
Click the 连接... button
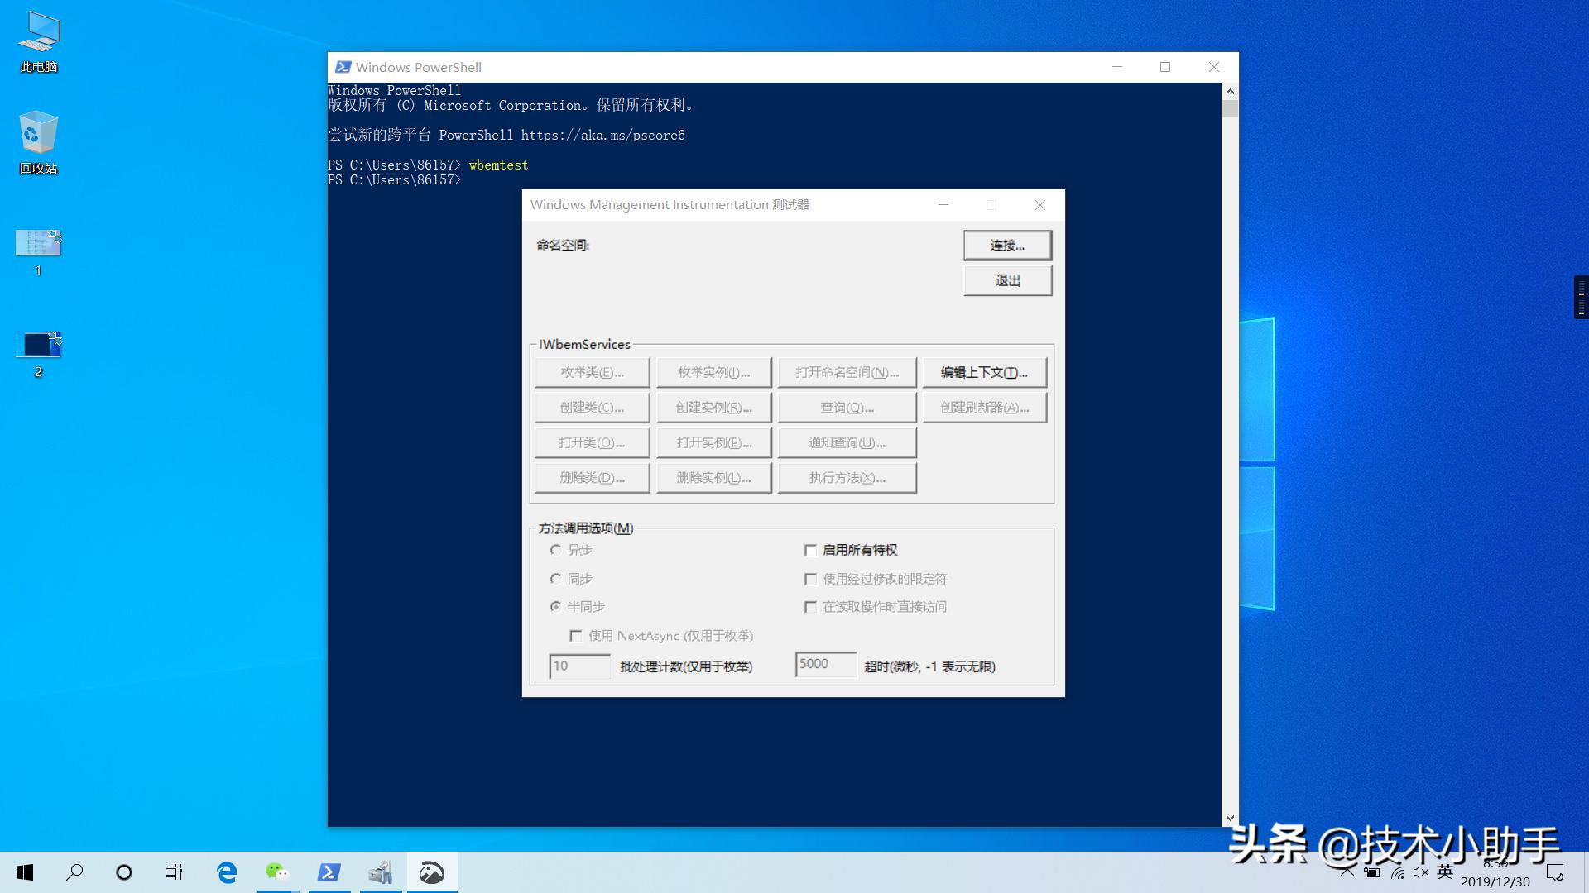click(1007, 246)
